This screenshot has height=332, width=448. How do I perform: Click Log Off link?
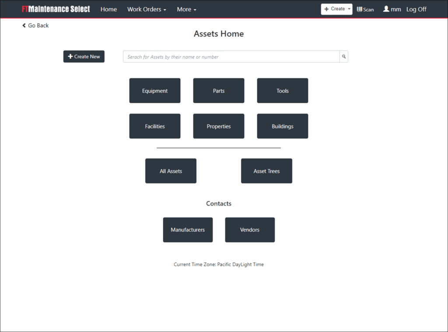tap(416, 9)
